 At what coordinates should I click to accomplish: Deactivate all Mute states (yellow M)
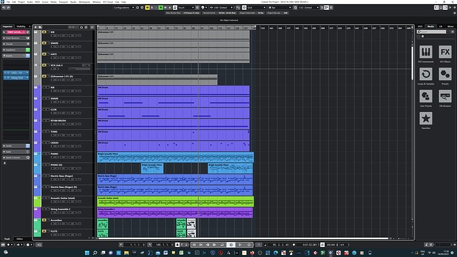point(147,7)
